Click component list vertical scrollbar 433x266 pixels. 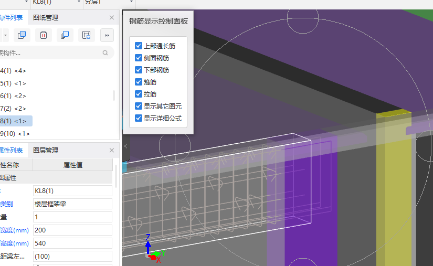tap(114, 95)
